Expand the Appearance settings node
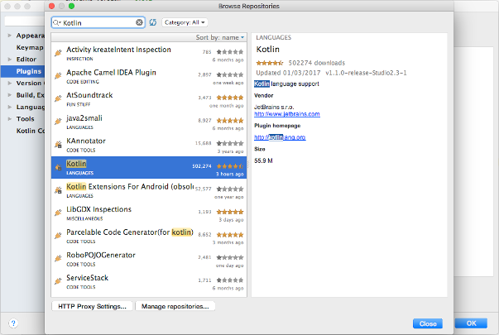 pyautogui.click(x=10, y=36)
